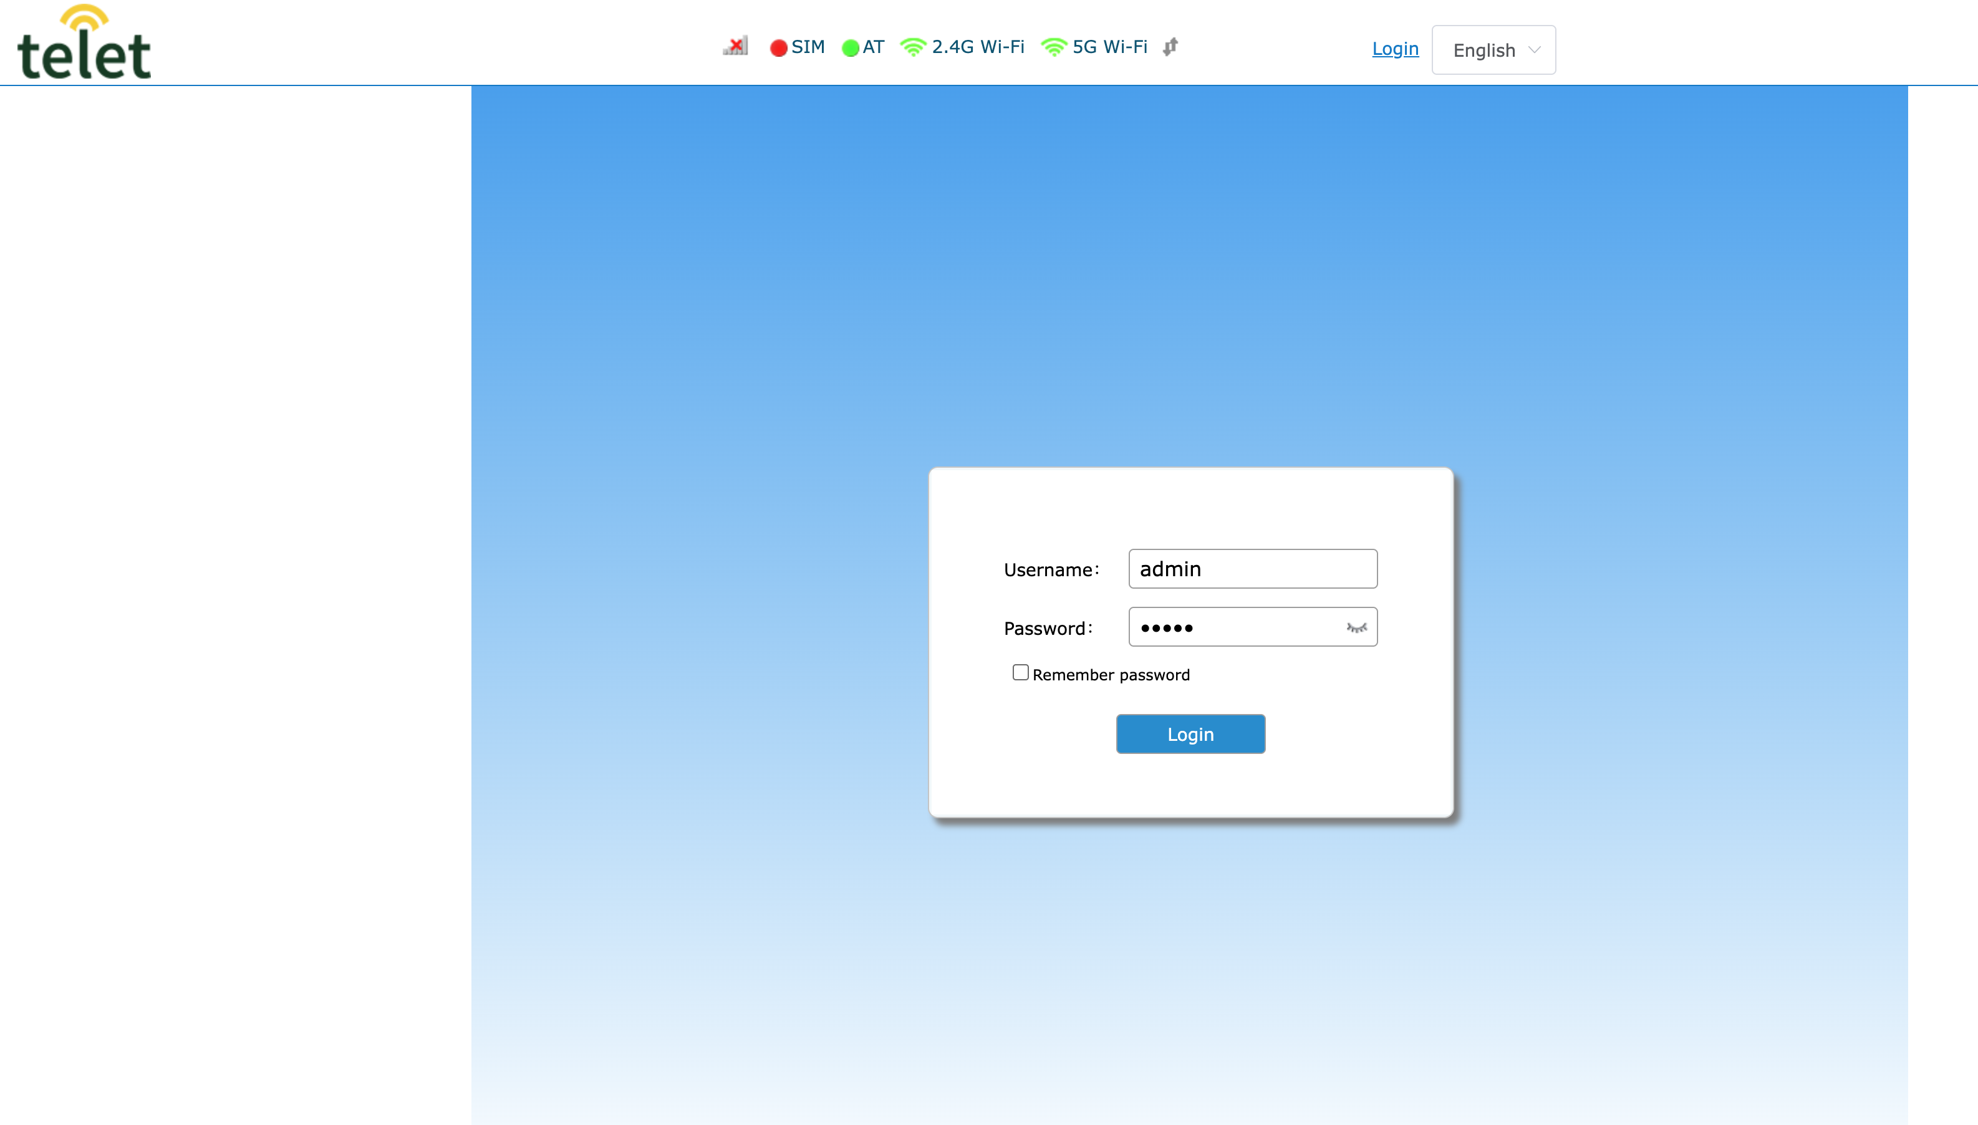
Task: Click the language dropdown chevron arrow
Action: pos(1535,51)
